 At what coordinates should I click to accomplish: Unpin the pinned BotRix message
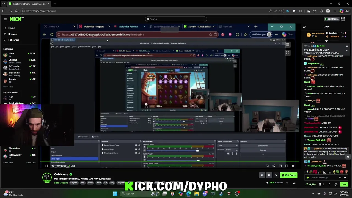(347, 46)
